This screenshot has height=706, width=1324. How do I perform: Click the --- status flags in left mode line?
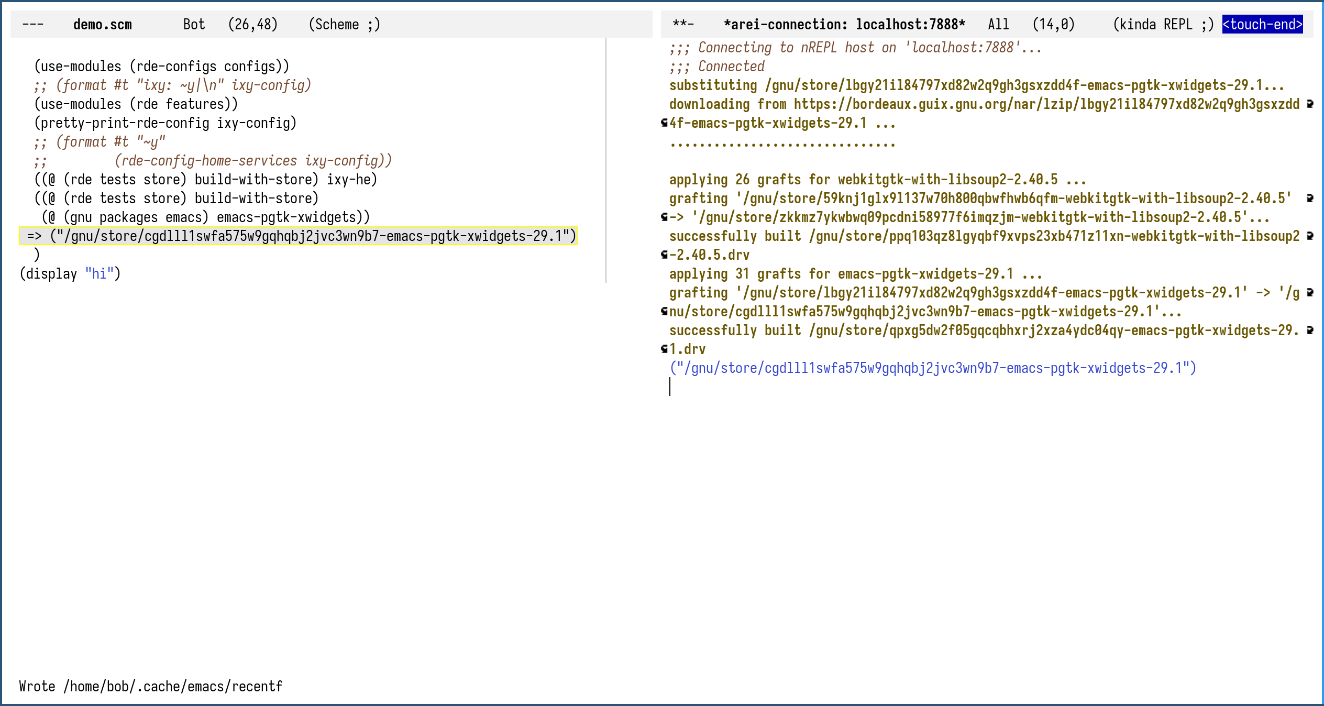(33, 25)
